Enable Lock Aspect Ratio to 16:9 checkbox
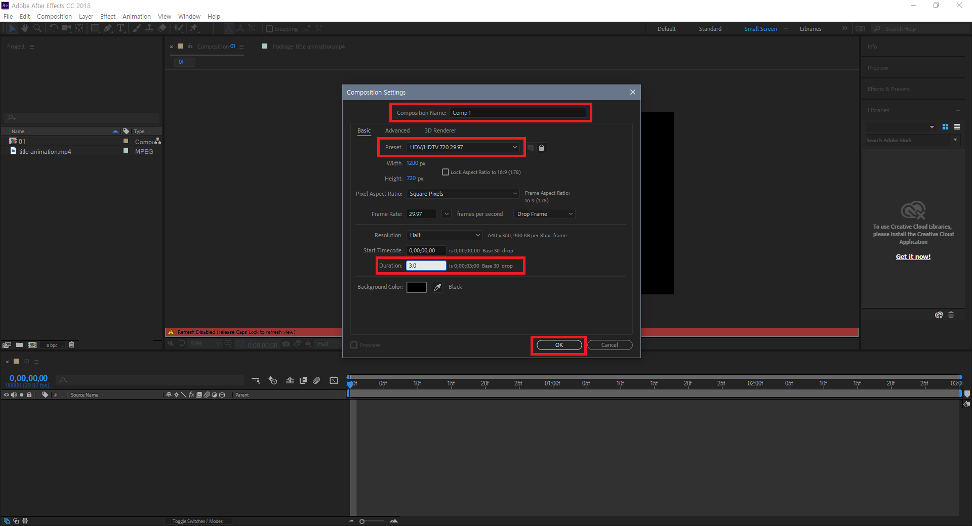Viewport: 972px width, 526px height. 445,172
